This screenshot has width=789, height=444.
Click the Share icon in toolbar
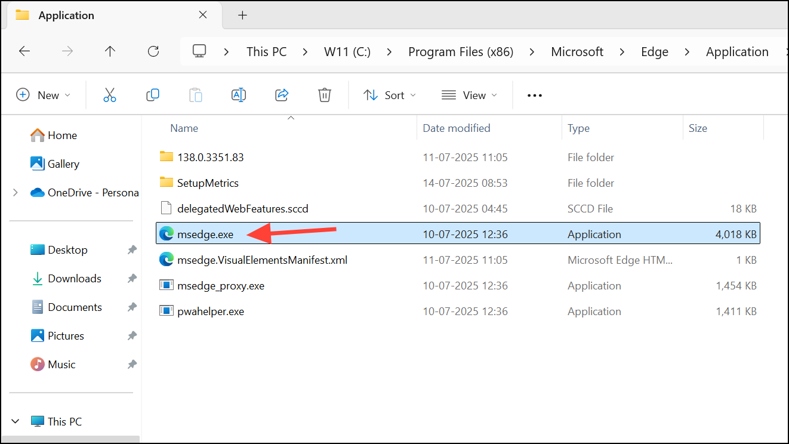coord(282,95)
